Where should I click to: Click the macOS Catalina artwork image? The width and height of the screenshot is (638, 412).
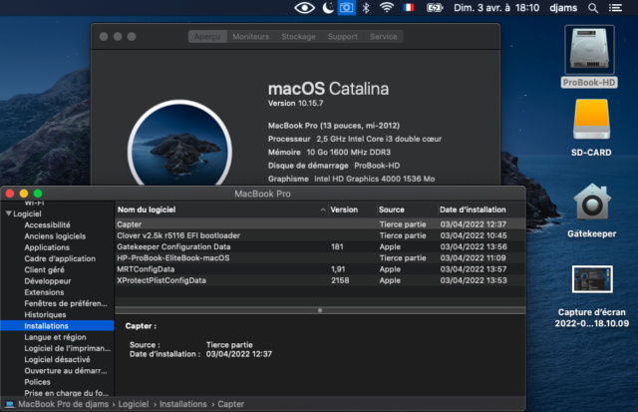pyautogui.click(x=179, y=144)
